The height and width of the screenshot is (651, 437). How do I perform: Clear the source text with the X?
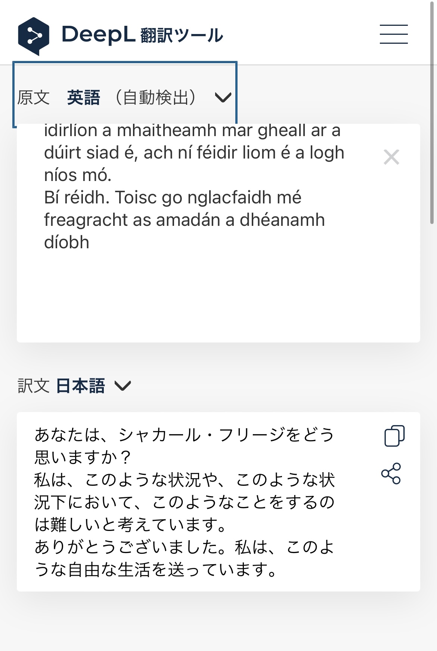tap(391, 157)
